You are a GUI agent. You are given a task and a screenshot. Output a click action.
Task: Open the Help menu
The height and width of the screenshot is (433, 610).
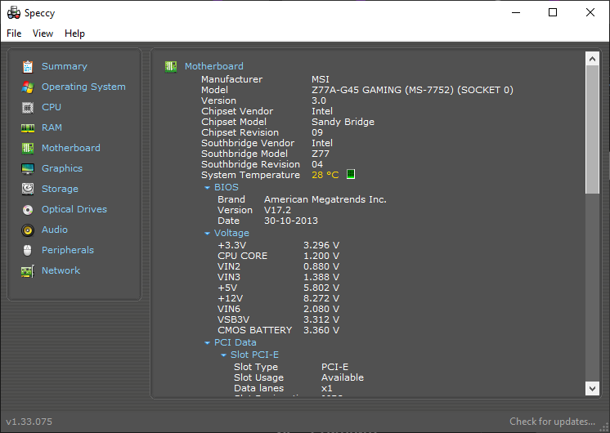pos(74,33)
